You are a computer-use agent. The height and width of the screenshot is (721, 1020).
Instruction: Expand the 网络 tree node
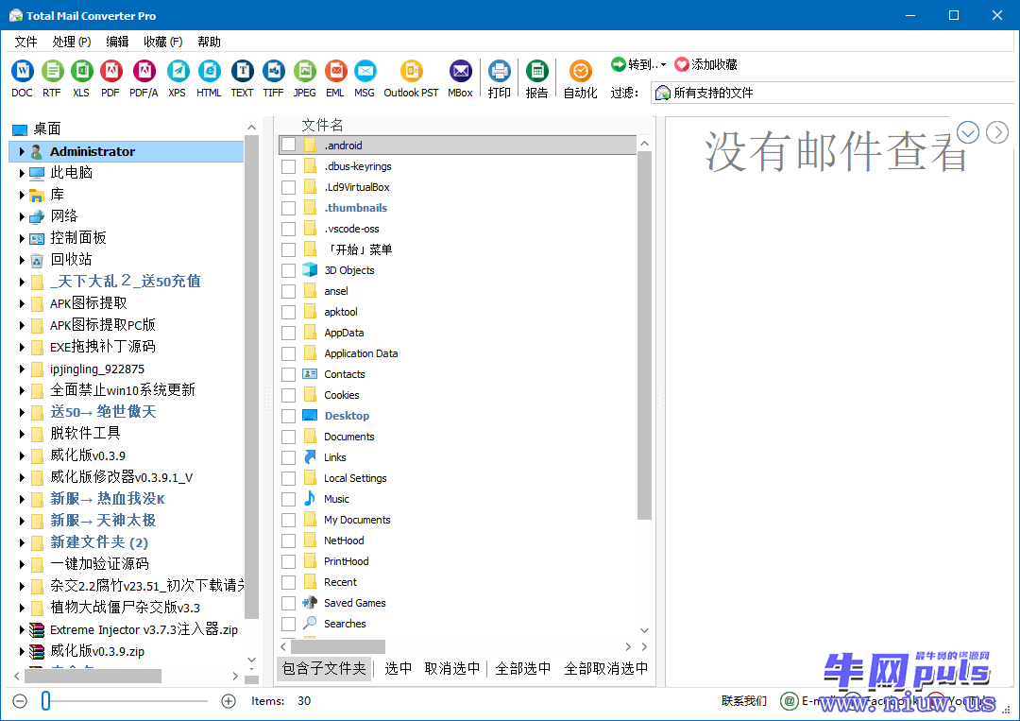click(22, 216)
